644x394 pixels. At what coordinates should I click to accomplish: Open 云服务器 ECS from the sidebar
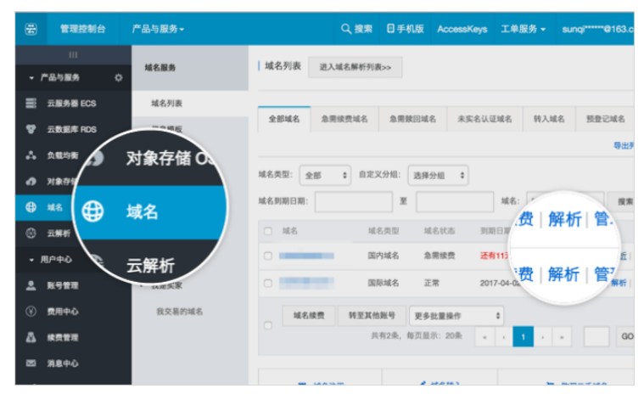(73, 103)
